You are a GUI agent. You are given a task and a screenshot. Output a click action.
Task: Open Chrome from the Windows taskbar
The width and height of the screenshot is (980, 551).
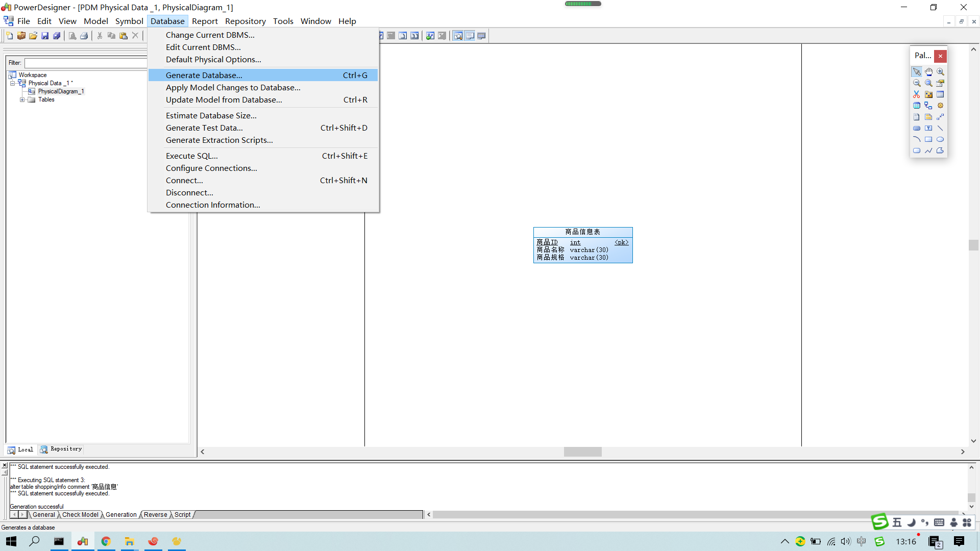tap(106, 541)
